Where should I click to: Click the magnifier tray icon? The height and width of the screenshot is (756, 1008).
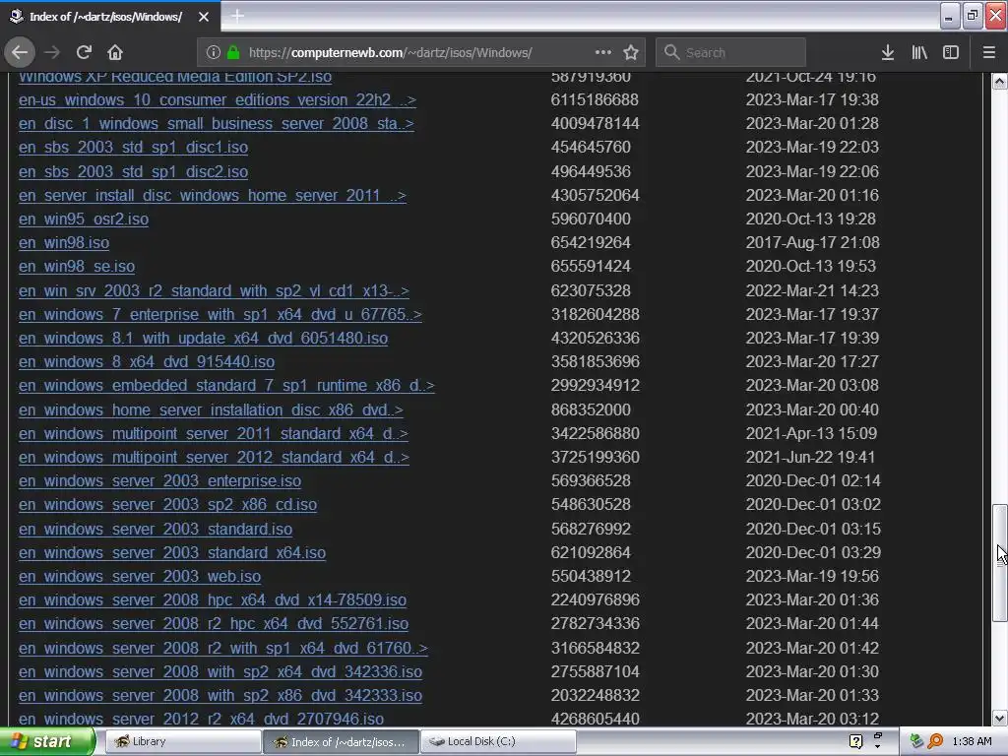pyautogui.click(x=935, y=741)
